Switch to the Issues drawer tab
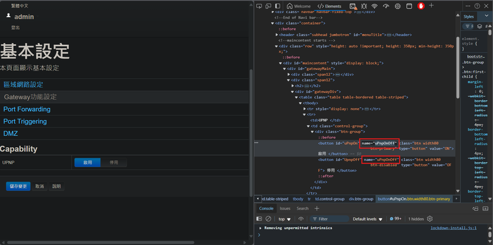The image size is (493, 245). point(285,208)
